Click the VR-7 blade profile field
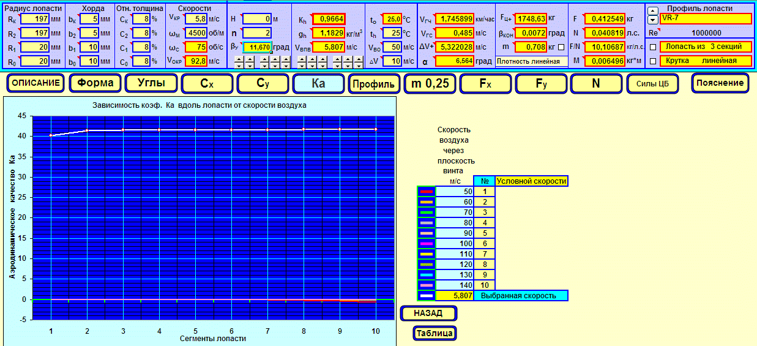 (x=706, y=18)
